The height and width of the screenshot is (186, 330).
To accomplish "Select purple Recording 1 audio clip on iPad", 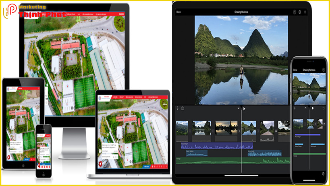I will (217, 146).
